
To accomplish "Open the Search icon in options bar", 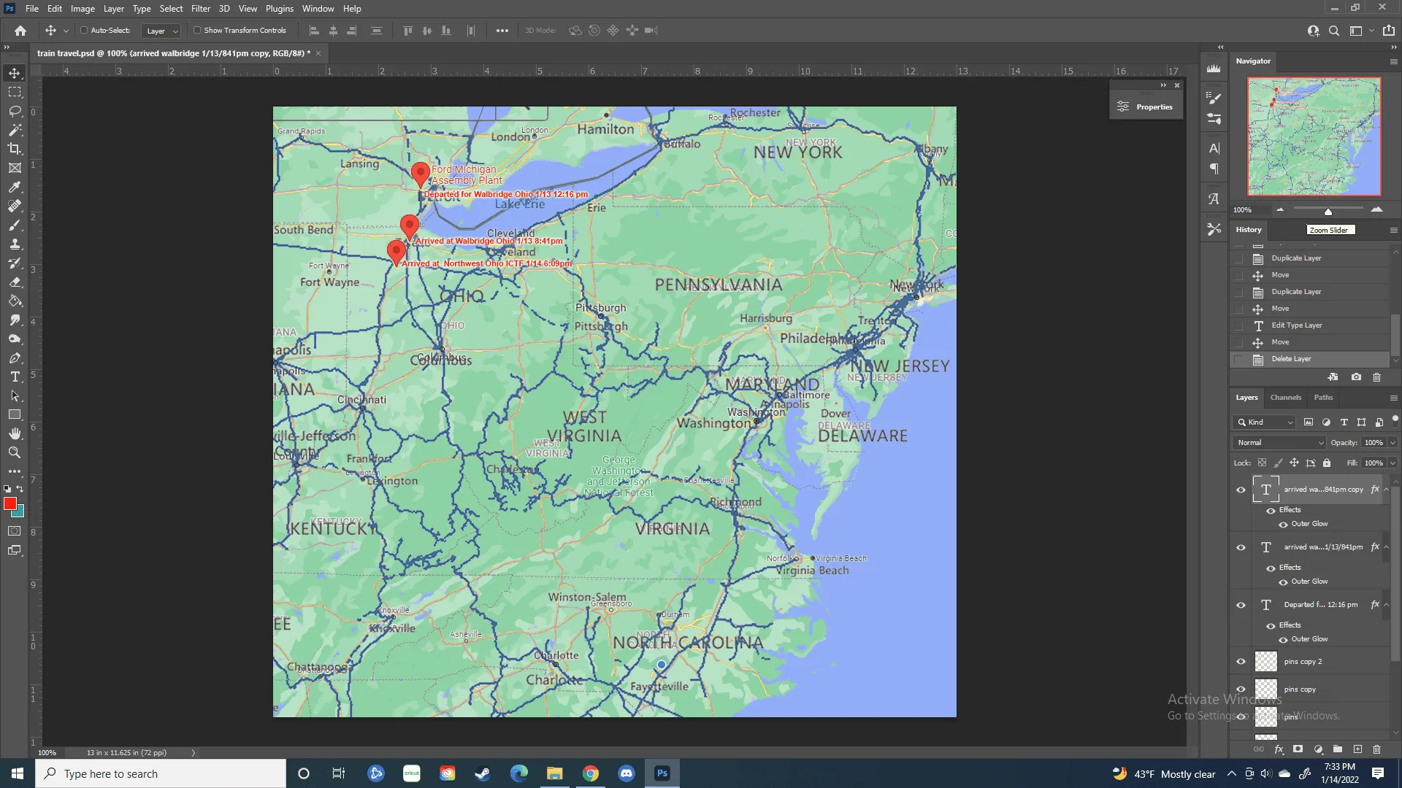I will click(1334, 31).
